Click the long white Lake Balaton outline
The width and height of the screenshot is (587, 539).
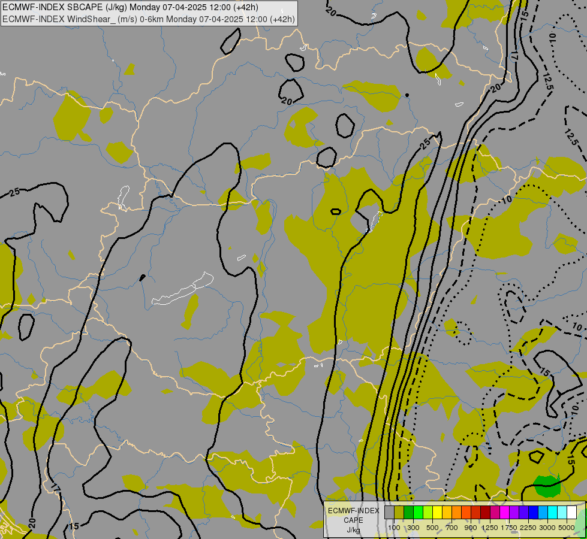[183, 289]
